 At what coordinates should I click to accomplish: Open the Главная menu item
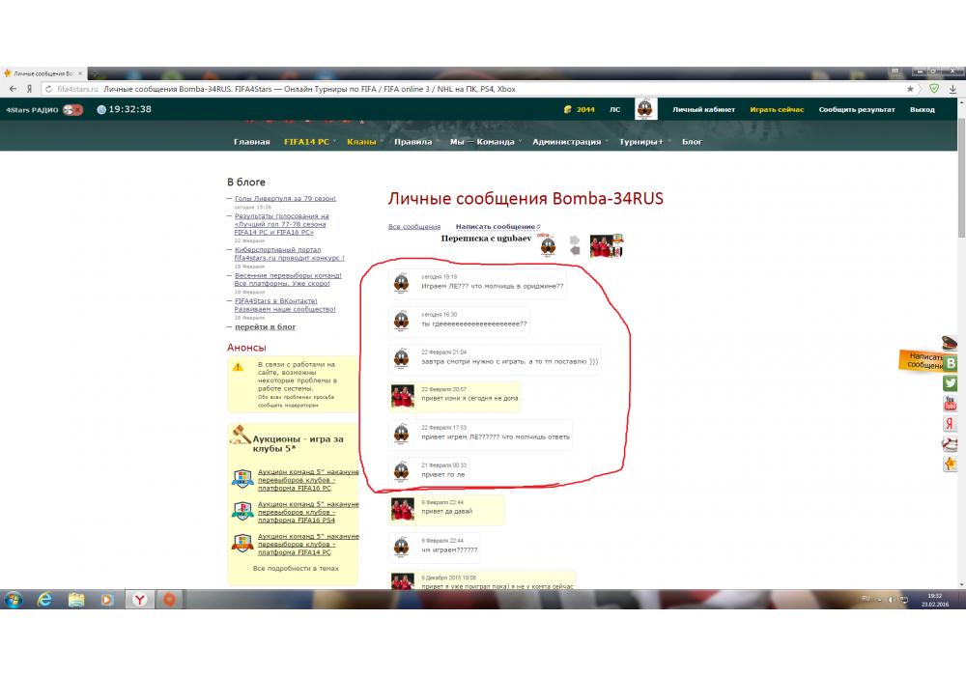[251, 142]
